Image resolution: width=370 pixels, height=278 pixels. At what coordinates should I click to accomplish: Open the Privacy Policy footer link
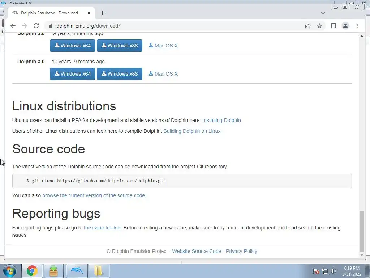coord(241,251)
